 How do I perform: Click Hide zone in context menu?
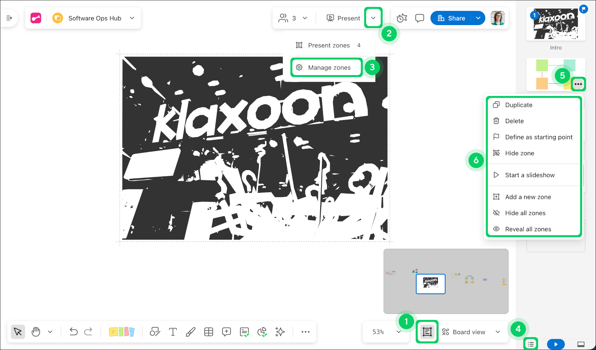click(x=519, y=153)
